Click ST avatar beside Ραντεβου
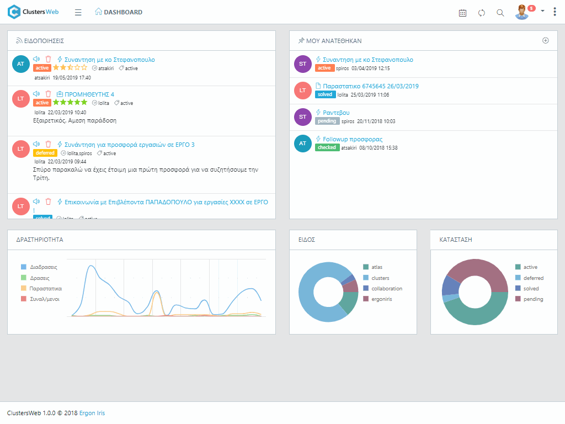 coord(303,117)
